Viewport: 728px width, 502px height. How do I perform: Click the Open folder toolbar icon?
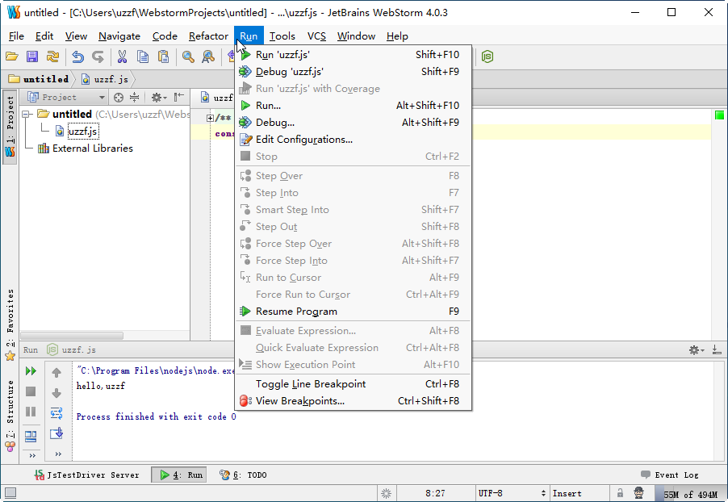point(12,56)
